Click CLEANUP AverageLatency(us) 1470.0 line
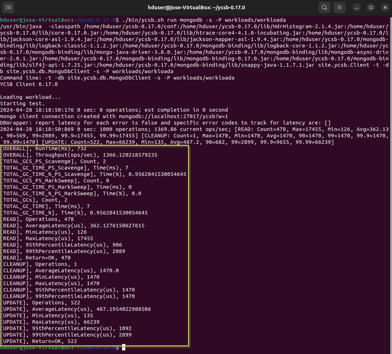This screenshot has width=392, height=354. [60, 270]
